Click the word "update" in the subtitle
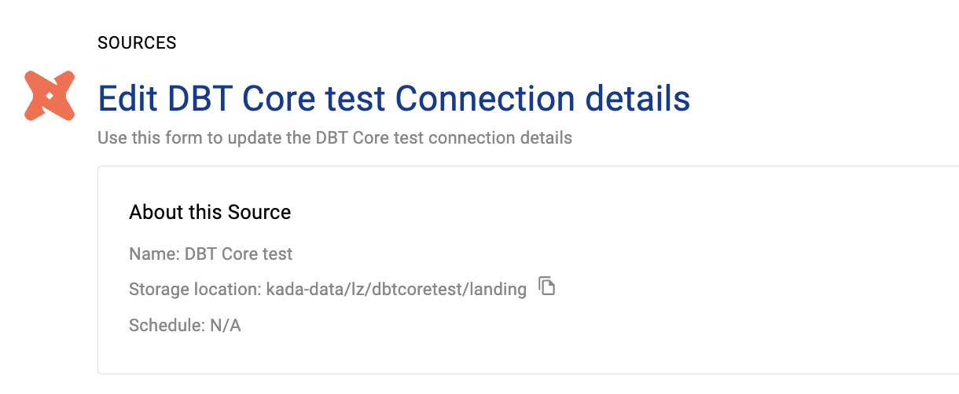The width and height of the screenshot is (959, 394). coord(284,138)
